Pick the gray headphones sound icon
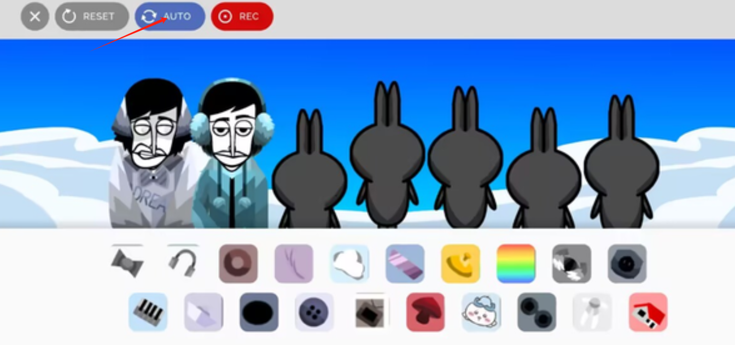Image resolution: width=735 pixels, height=345 pixels. click(x=183, y=263)
